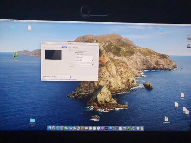Open Calendar in the Dock
Screen dimensions: 191x143
86,128
